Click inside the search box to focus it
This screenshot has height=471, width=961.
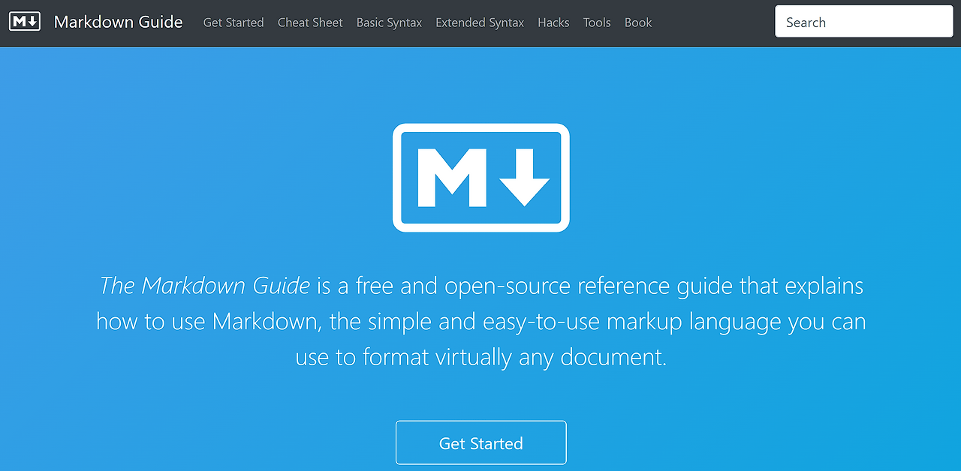click(863, 21)
